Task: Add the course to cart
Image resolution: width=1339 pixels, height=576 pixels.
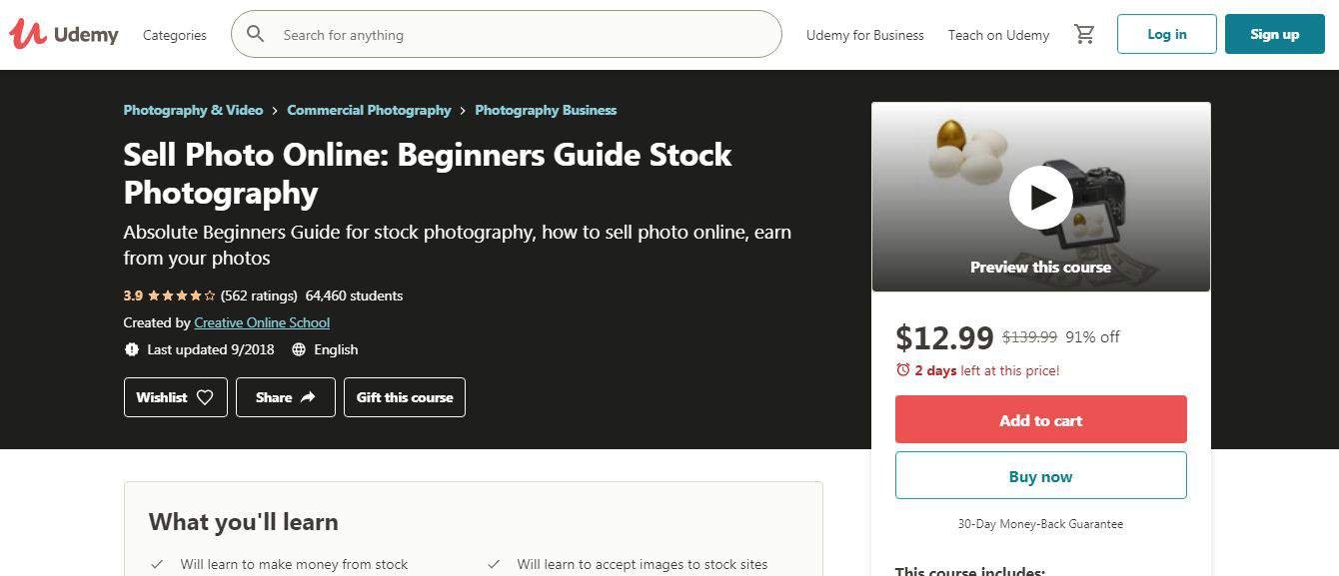Action: 1040,419
